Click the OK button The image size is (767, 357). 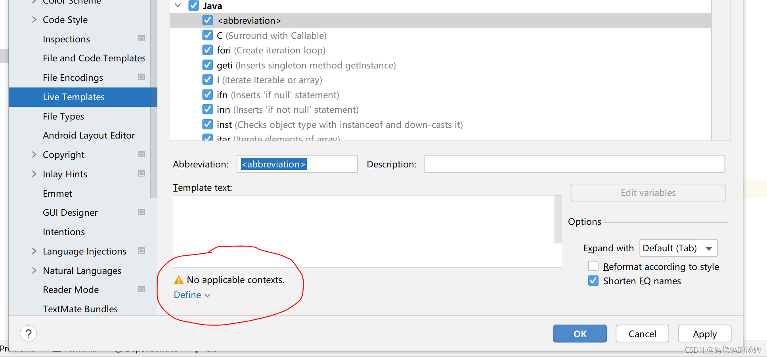[580, 334]
